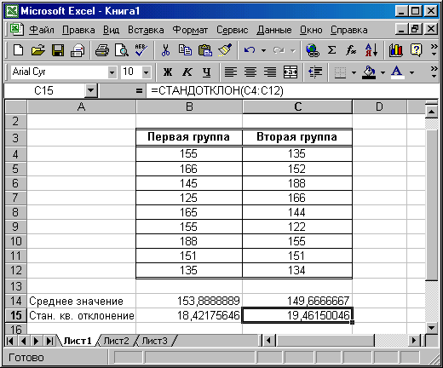
Task: Expand font color dropdown arrow
Action: click(x=411, y=72)
